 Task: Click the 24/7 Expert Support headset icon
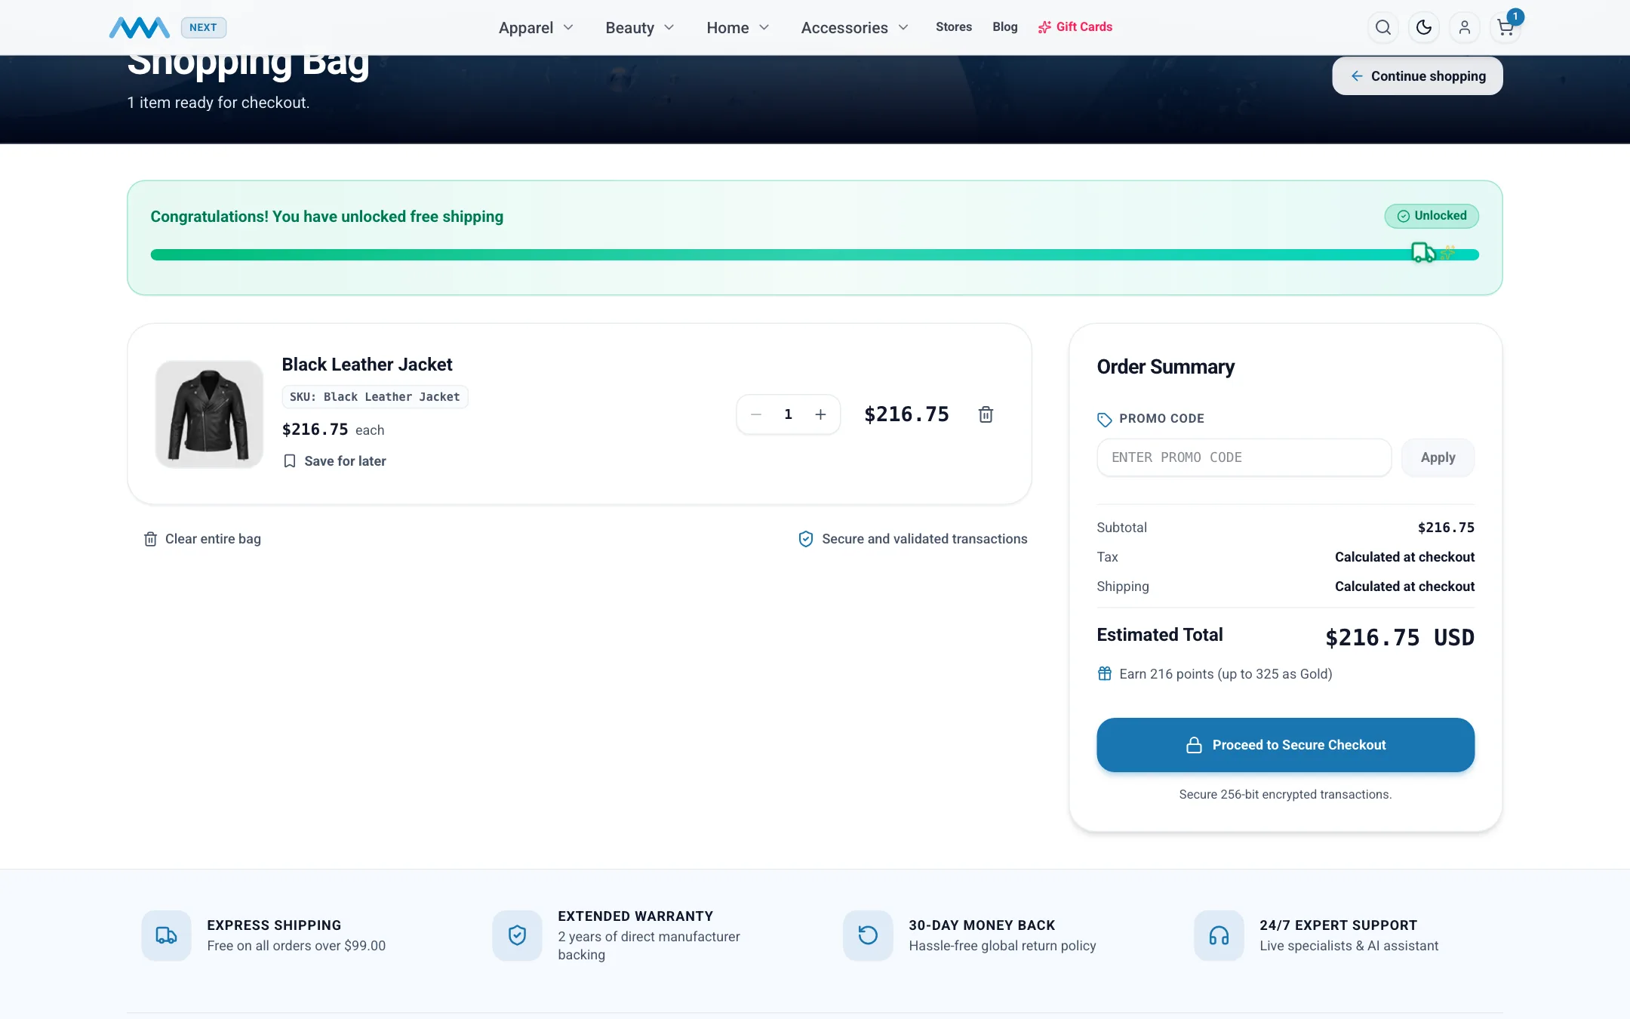1219,935
